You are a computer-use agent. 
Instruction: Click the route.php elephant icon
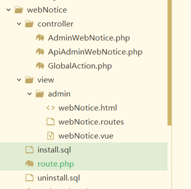[29, 163]
